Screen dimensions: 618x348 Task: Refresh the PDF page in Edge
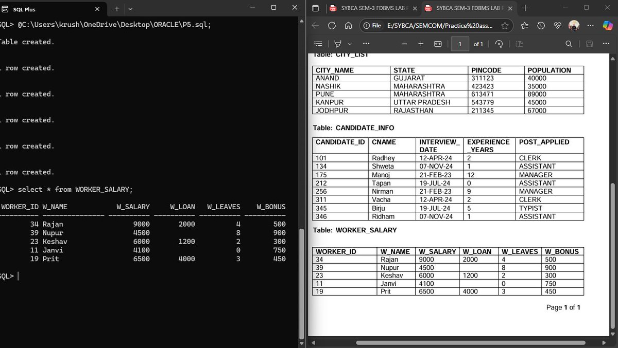(x=332, y=26)
